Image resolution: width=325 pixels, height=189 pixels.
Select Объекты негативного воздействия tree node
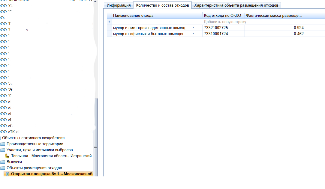[x=33, y=138]
